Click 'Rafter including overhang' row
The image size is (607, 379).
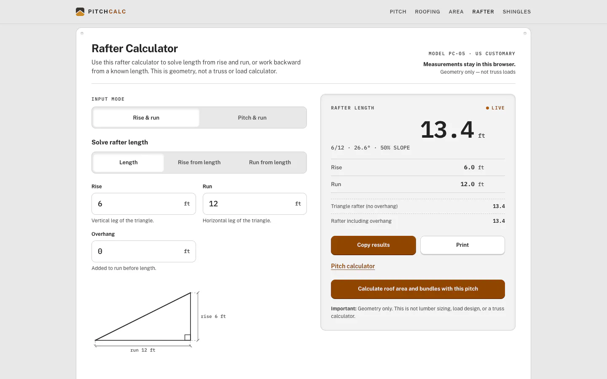point(418,221)
